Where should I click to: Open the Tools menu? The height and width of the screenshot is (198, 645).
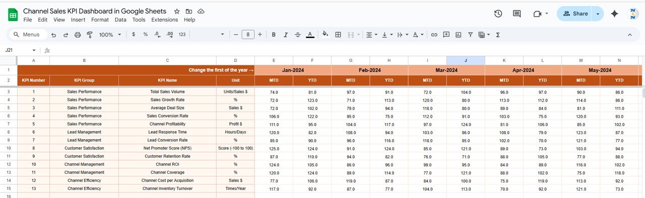139,20
